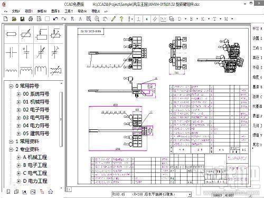Expand the 02 电子符号 tree node

[18, 110]
